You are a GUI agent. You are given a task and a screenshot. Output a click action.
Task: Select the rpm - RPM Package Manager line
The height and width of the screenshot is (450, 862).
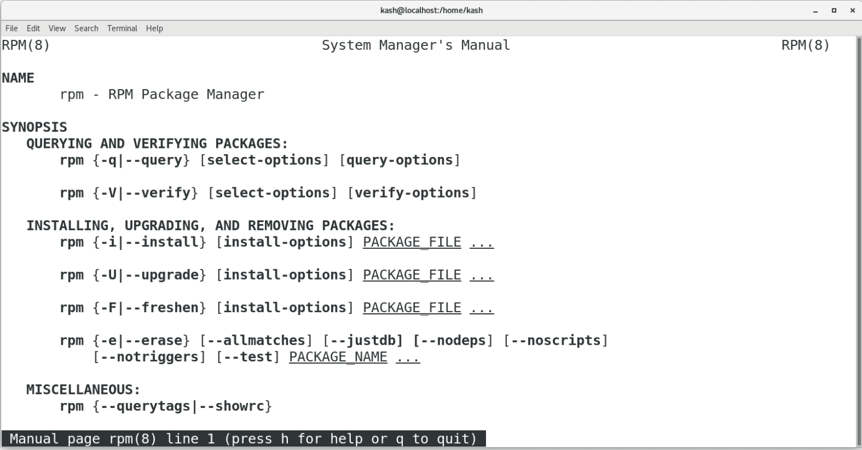(x=162, y=94)
